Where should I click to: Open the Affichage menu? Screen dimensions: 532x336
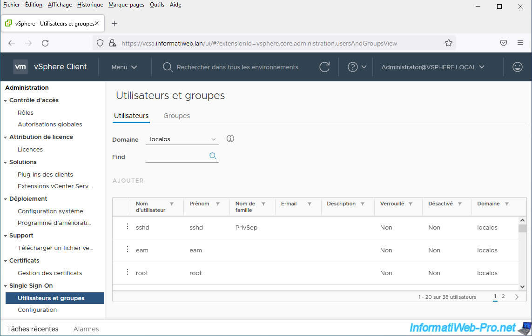(x=60, y=5)
